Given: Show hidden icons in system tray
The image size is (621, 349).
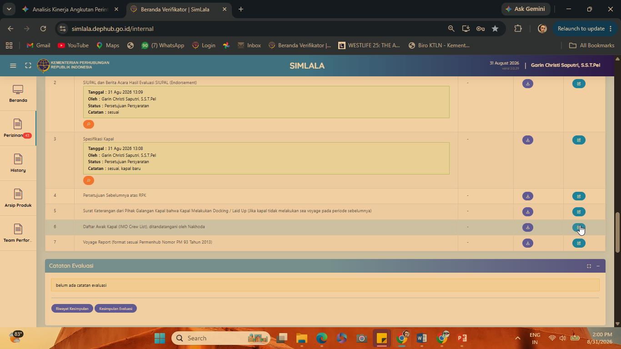Looking at the screenshot, I should [x=517, y=338].
